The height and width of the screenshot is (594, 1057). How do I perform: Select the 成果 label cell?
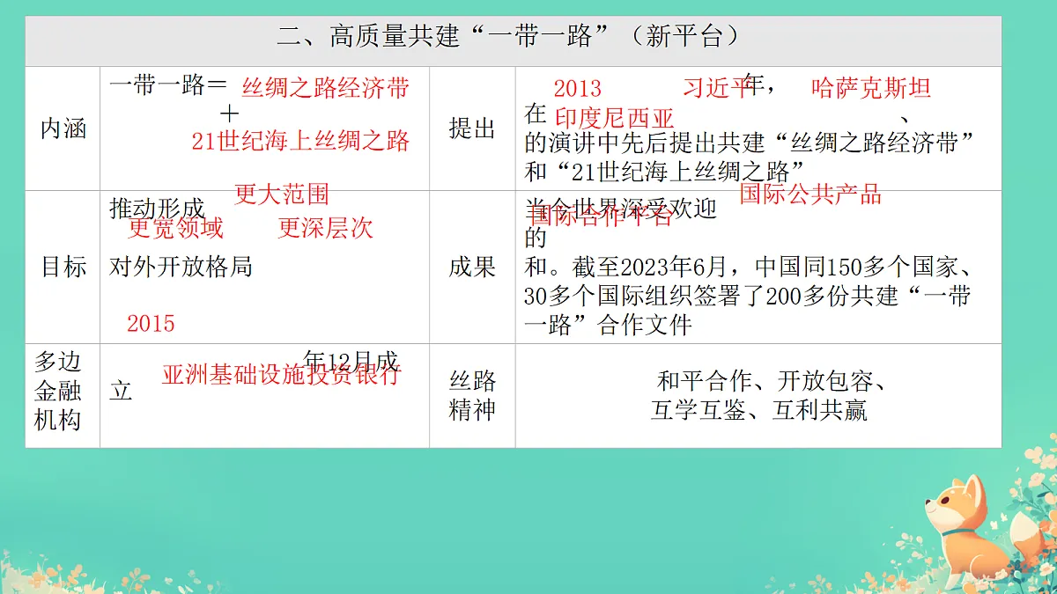pyautogui.click(x=473, y=267)
